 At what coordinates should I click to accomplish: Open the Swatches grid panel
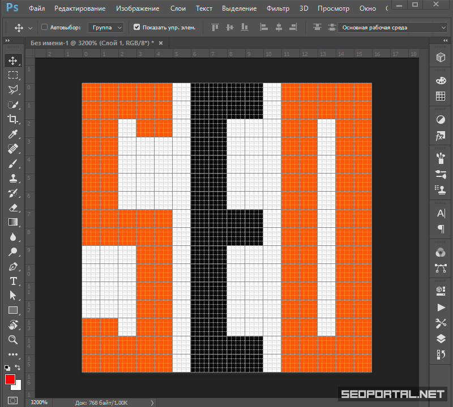[441, 97]
